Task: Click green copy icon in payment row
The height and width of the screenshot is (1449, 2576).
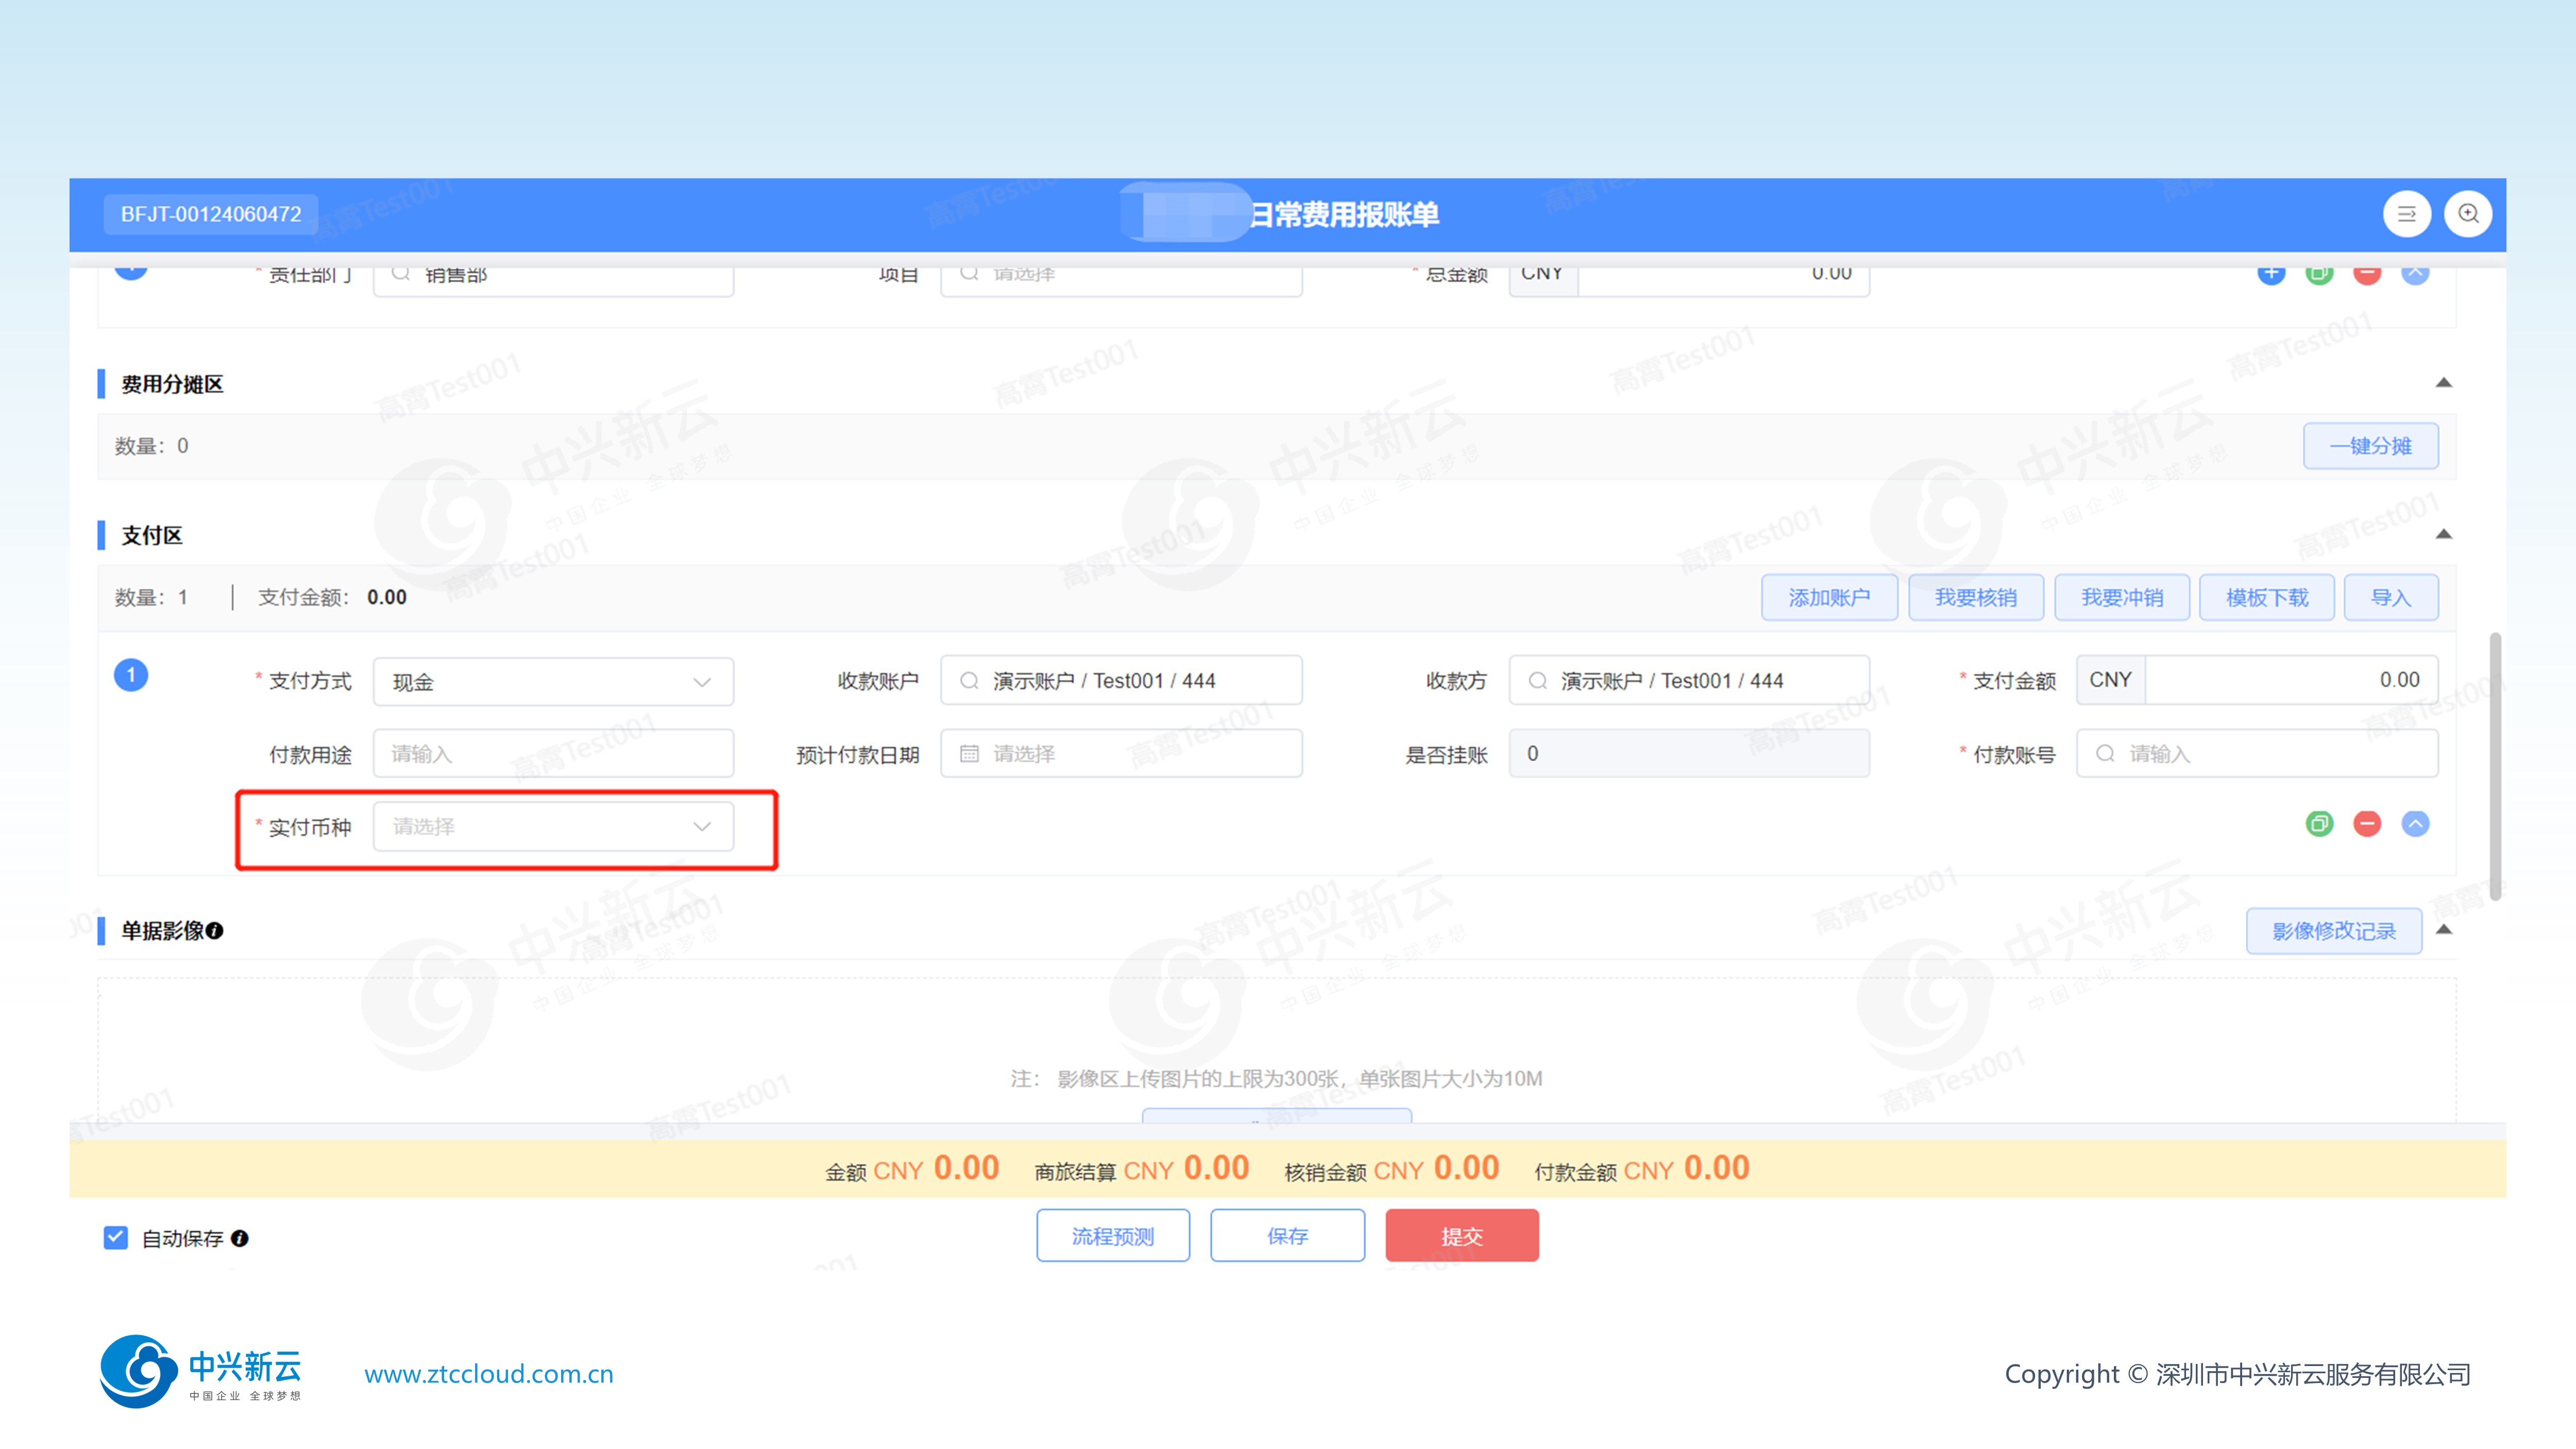Action: pyautogui.click(x=2319, y=824)
